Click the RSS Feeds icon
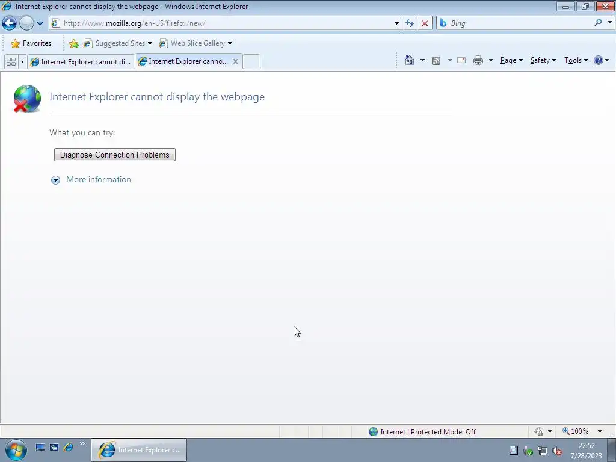 [436, 61]
